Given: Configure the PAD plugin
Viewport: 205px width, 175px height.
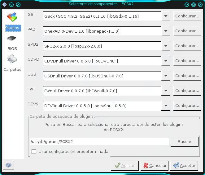Looking at the screenshot, I should [187, 31].
